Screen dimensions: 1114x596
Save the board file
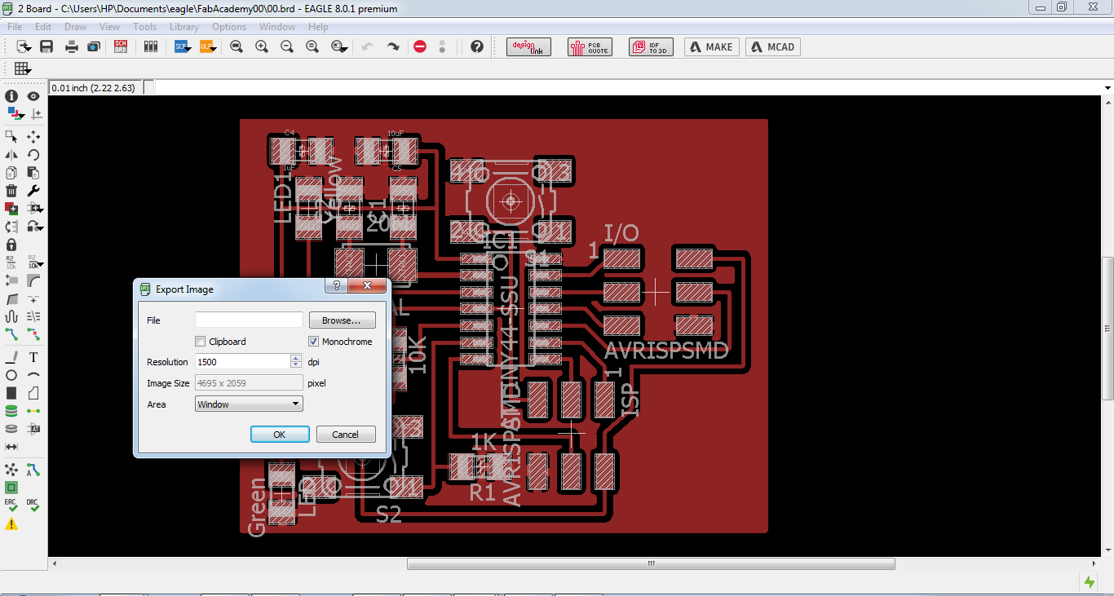pos(46,46)
